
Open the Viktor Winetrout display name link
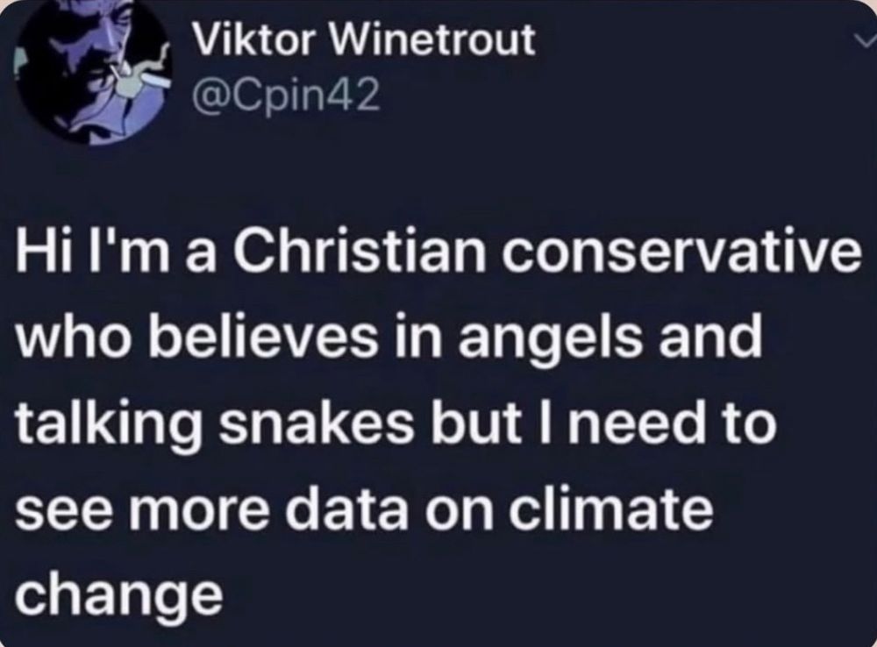click(363, 41)
